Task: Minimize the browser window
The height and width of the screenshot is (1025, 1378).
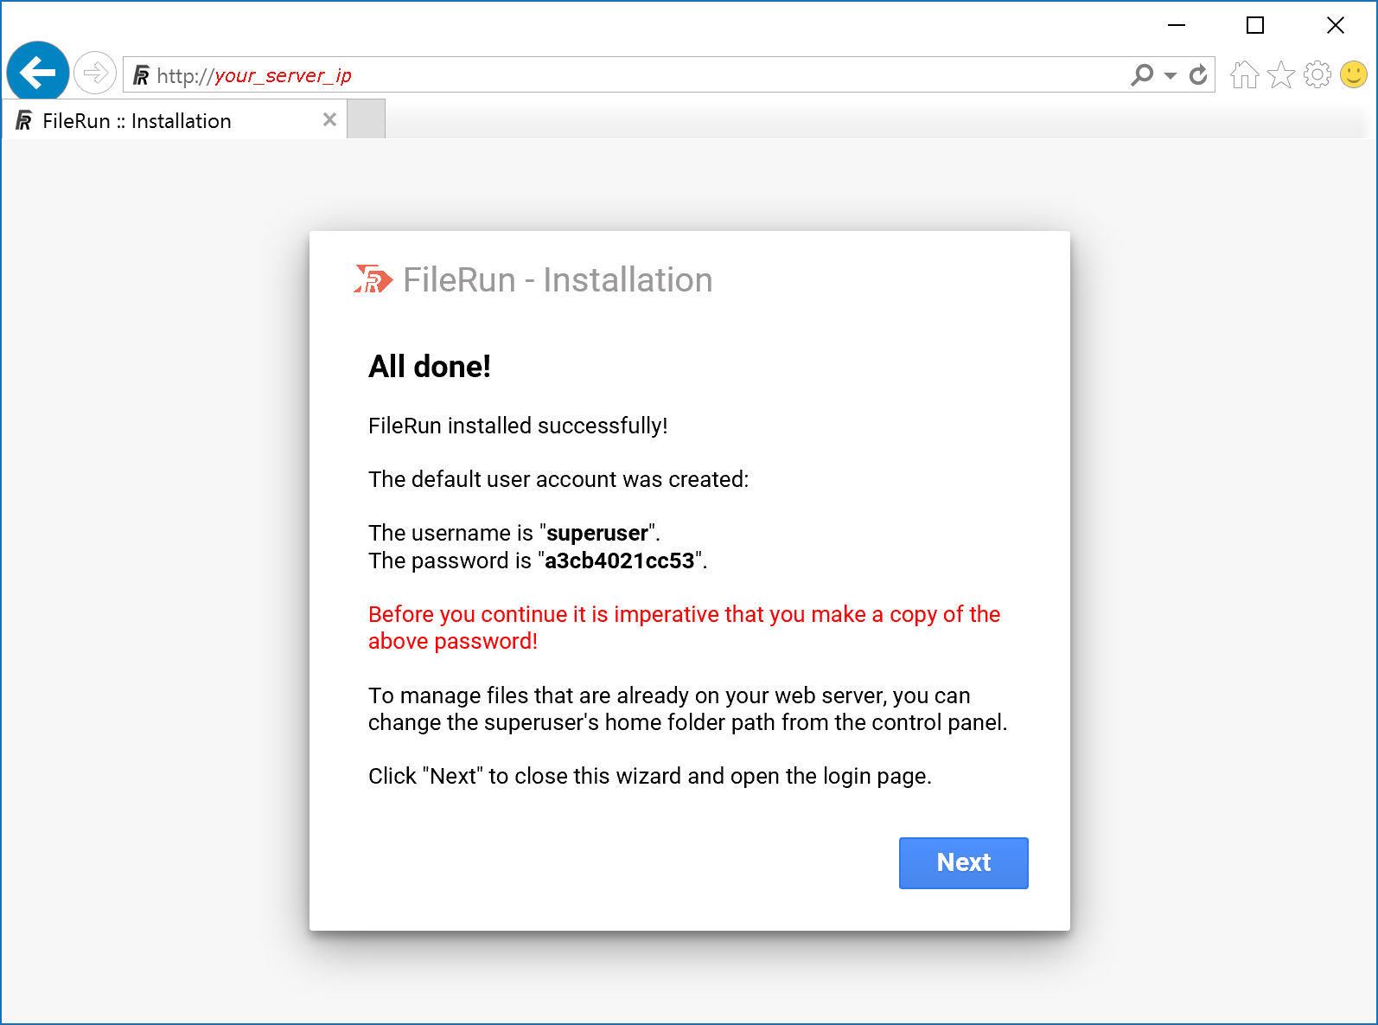Action: pyautogui.click(x=1176, y=26)
